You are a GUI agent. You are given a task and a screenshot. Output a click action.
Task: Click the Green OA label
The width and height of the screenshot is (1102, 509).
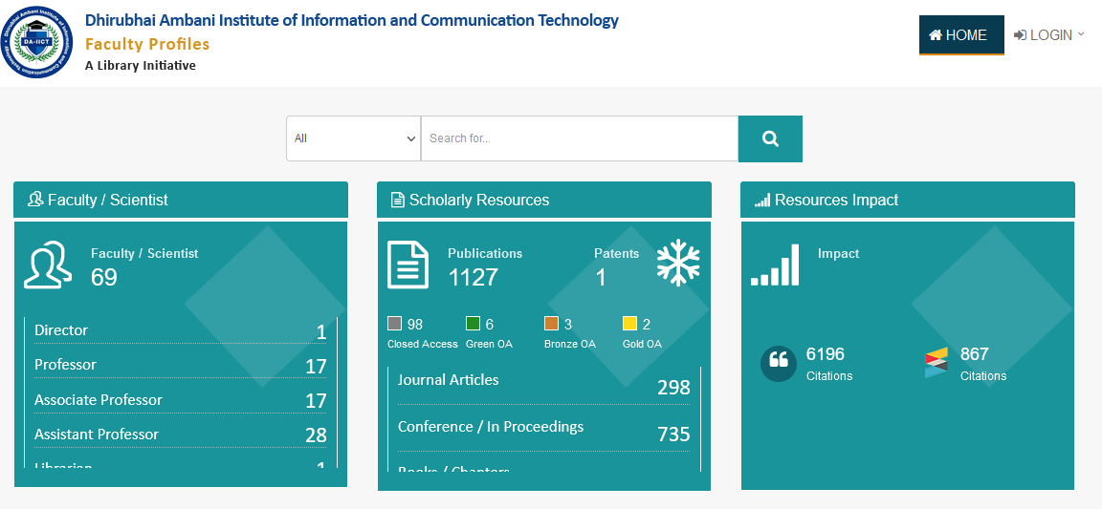click(489, 344)
